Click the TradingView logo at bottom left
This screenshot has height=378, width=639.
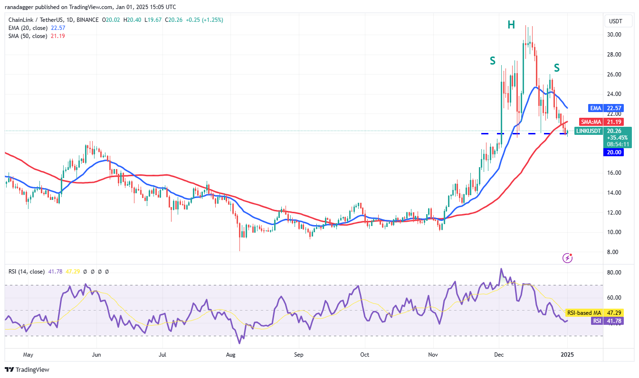(27, 369)
